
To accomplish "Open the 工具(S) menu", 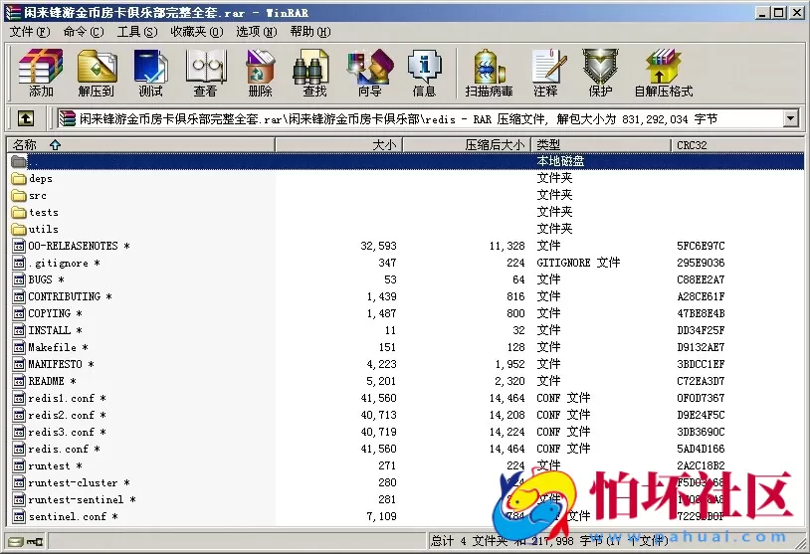I will coord(137,32).
